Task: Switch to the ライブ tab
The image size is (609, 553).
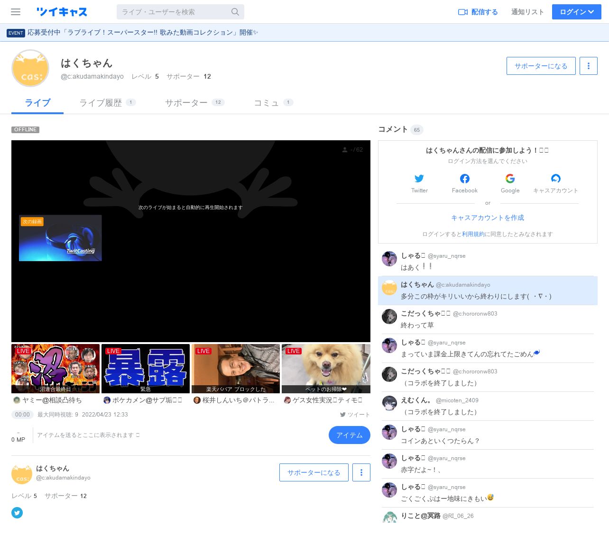Action: click(37, 103)
